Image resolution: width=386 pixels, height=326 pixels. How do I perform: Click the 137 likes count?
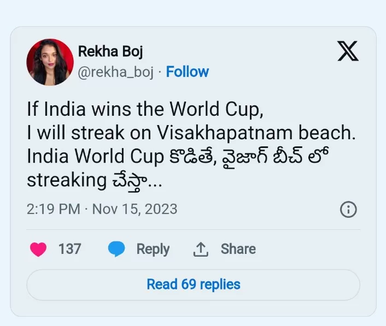click(69, 249)
